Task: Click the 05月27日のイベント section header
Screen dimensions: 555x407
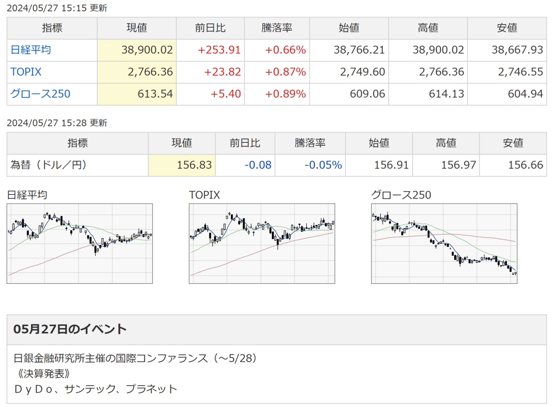Action: pyautogui.click(x=70, y=329)
